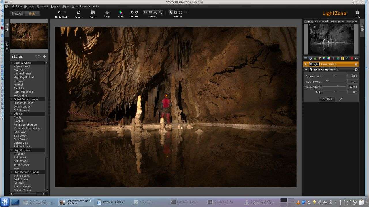This screenshot has width=369, height=207.
Task: Click the Temperature slider handle
Action: point(338,87)
